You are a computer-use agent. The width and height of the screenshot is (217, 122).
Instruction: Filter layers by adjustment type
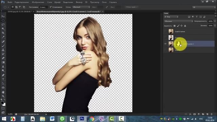click(193, 17)
